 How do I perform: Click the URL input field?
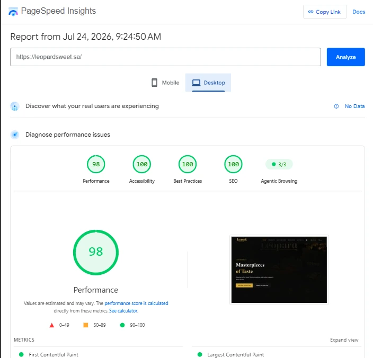[x=165, y=57]
